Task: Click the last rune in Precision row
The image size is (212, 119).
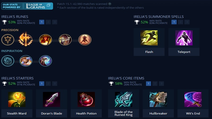Action: [85, 40]
